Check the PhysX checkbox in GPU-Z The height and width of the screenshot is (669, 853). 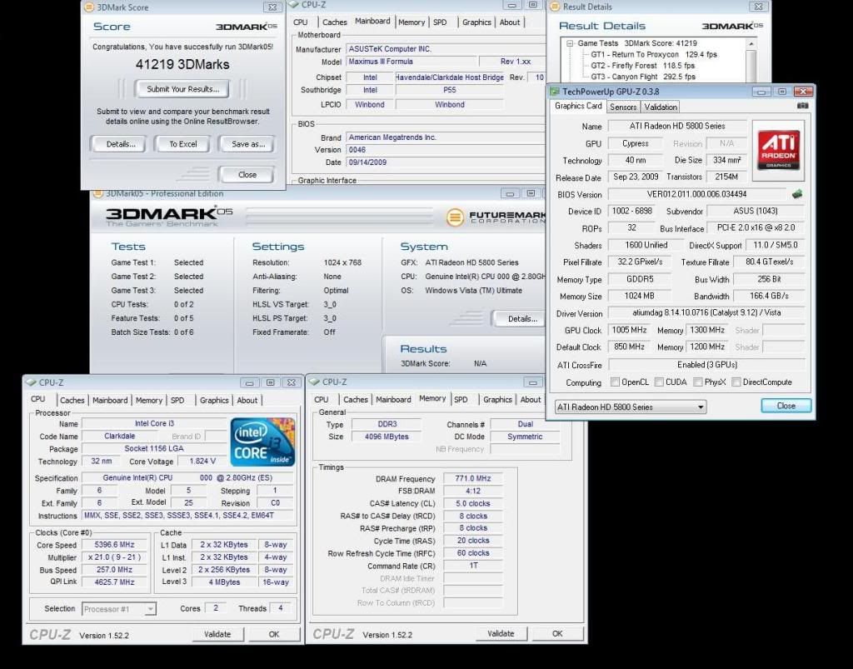[697, 382]
